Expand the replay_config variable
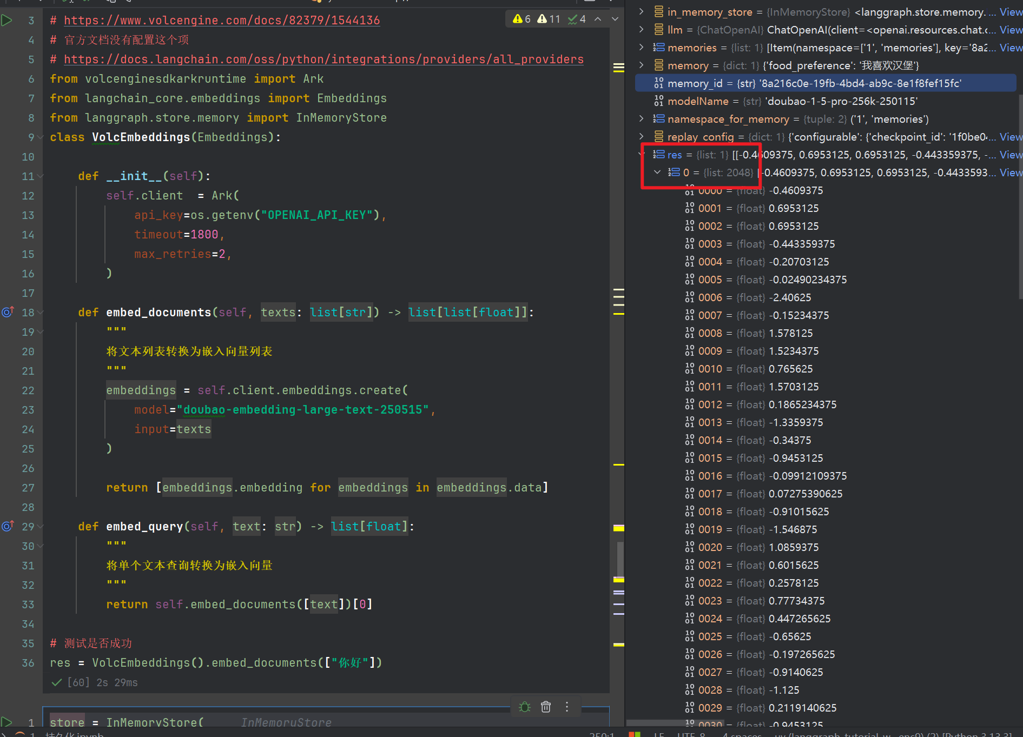Viewport: 1023px width, 737px height. coord(642,136)
